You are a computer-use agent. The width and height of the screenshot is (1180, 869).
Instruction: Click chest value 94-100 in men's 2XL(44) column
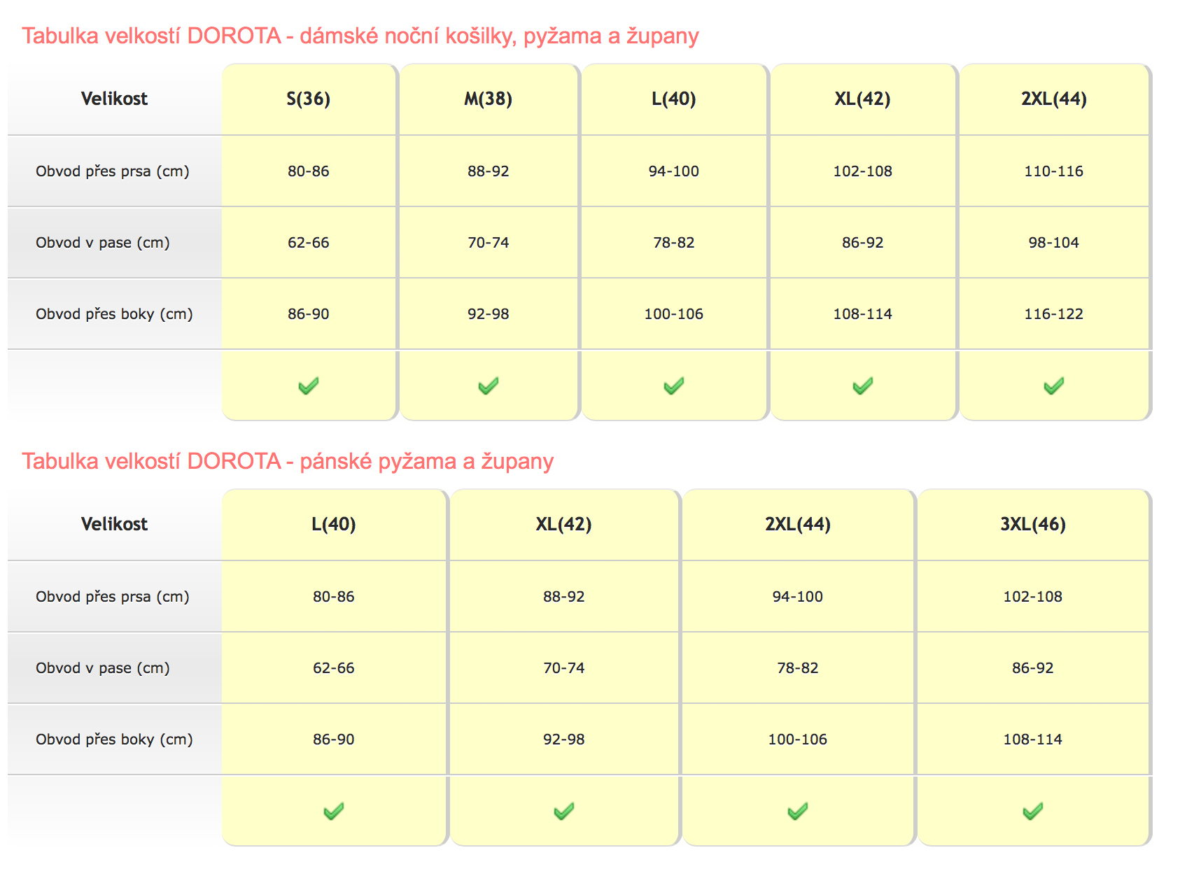(x=798, y=597)
